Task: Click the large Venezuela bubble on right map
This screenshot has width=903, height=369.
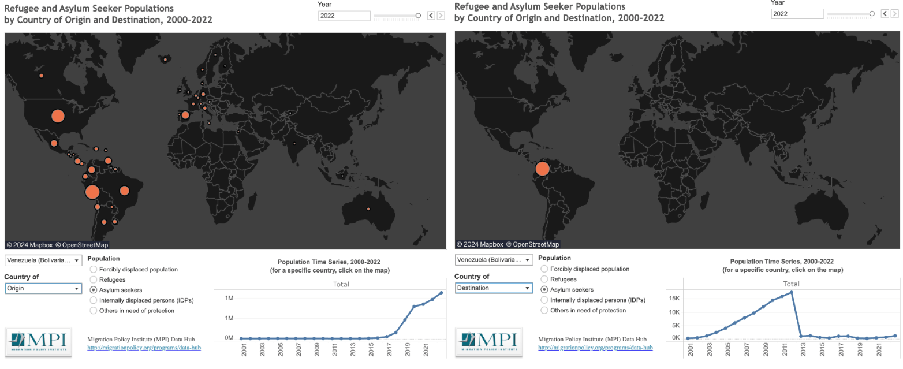Action: tap(542, 169)
